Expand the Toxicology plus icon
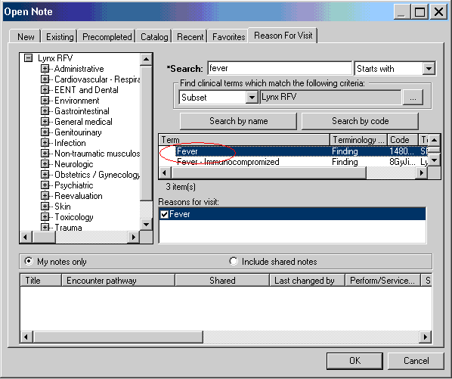The width and height of the screenshot is (452, 379). tap(45, 217)
